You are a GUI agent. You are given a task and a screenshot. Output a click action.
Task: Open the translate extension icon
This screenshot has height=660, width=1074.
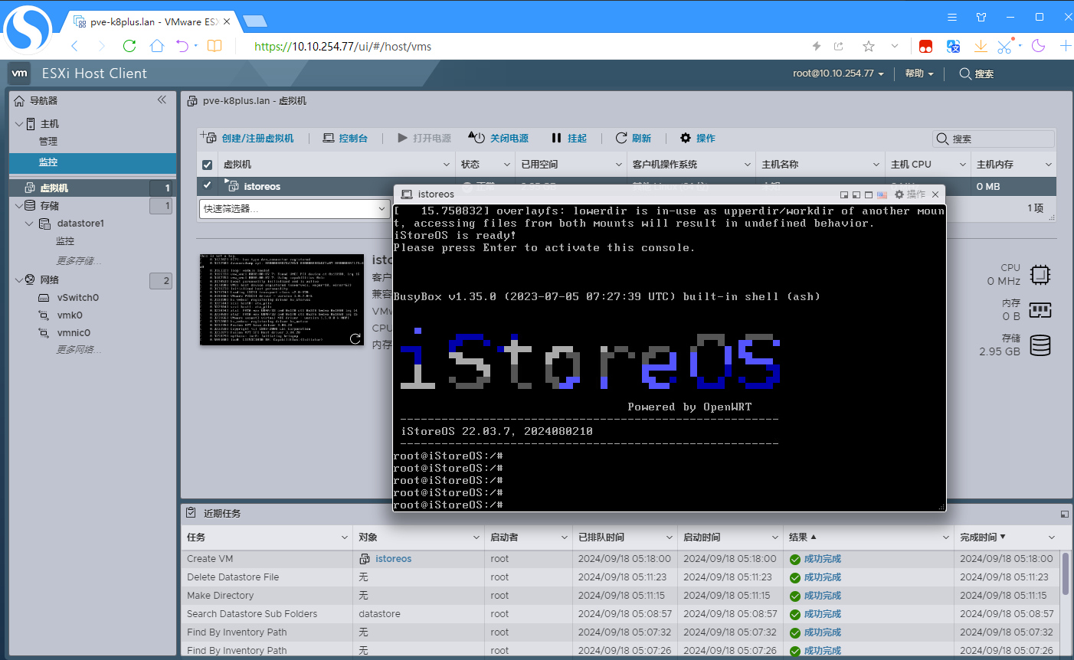click(953, 46)
